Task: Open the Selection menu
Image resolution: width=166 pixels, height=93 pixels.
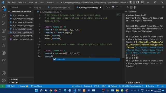Action: click(22, 2)
